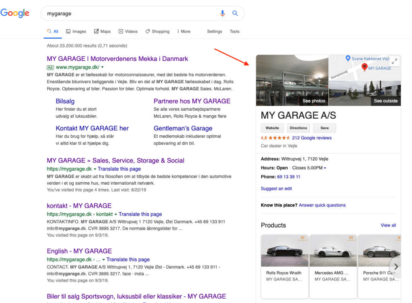Expand the map using the fullscreen icon
This screenshot has height=303, width=412.
(394, 62)
